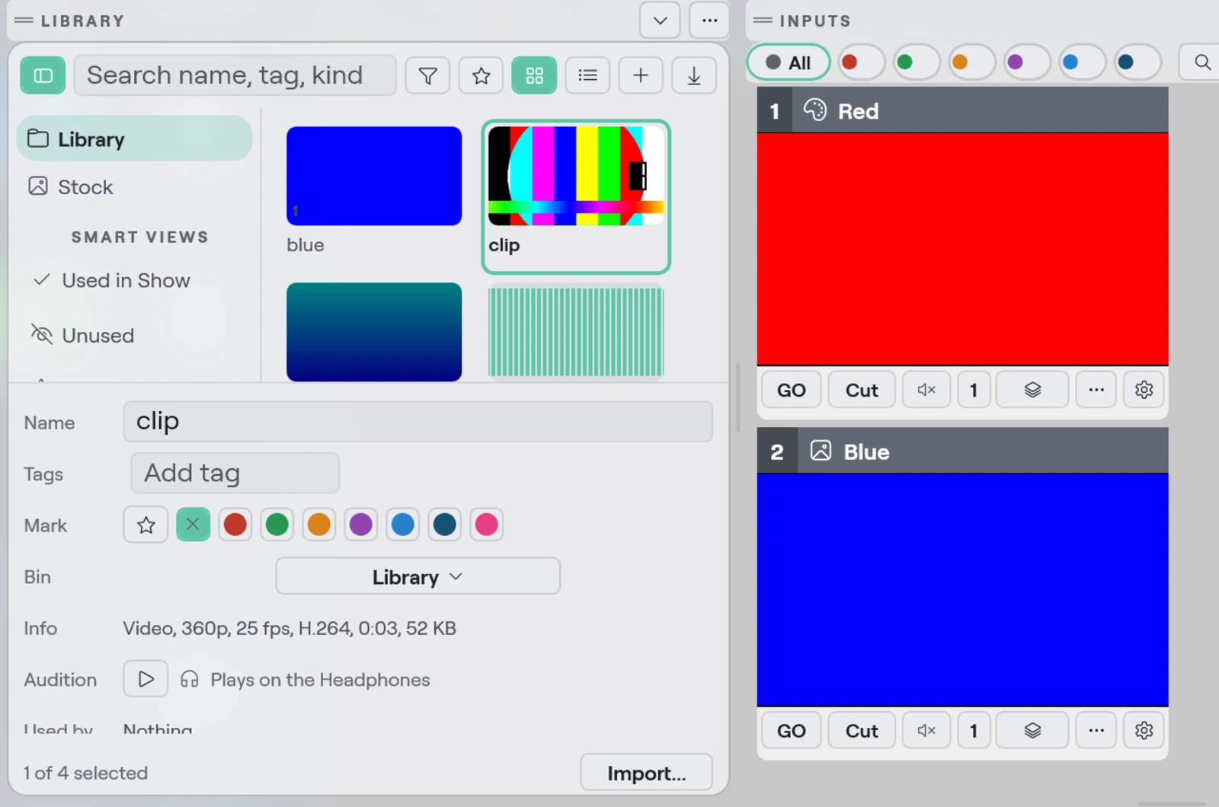1219x807 pixels.
Task: Mute the Red input audio
Action: point(926,390)
